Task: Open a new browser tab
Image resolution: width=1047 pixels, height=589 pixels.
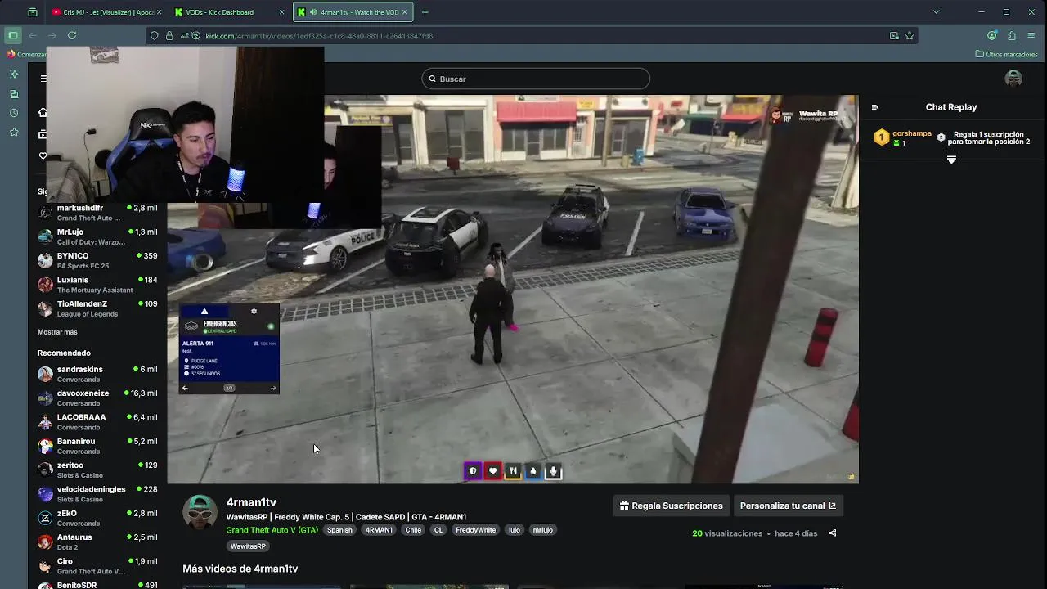Action: (x=425, y=12)
